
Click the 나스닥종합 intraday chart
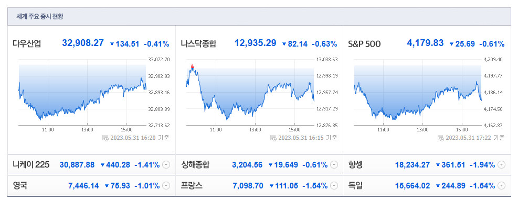click(250, 92)
